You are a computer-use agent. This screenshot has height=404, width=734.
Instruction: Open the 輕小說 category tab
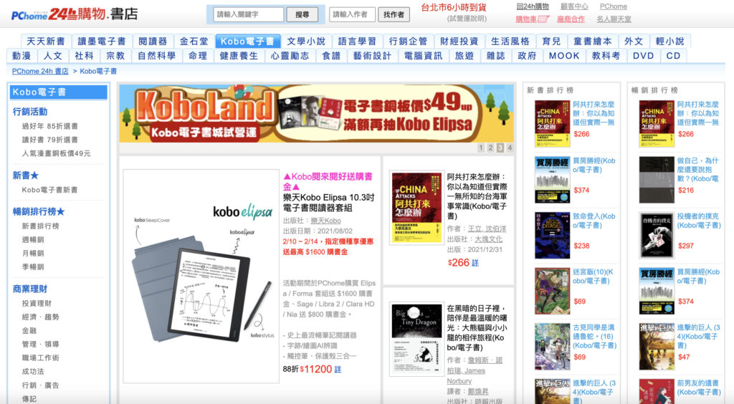(670, 41)
